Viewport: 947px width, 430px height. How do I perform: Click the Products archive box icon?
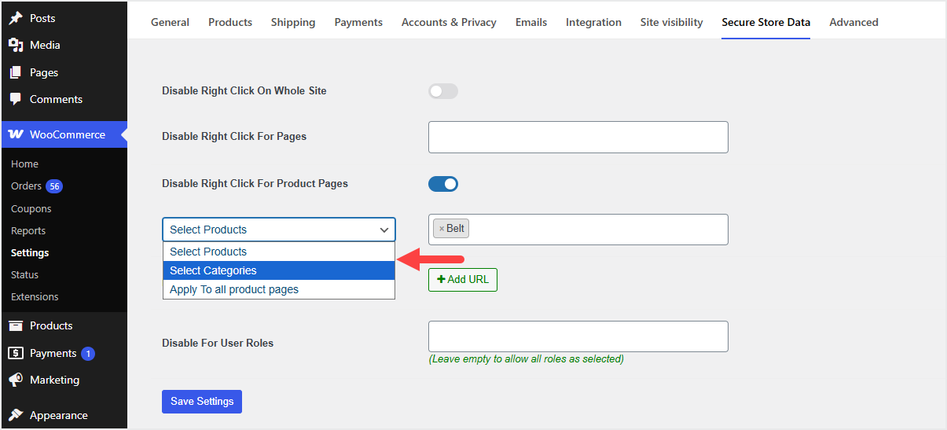coord(16,326)
